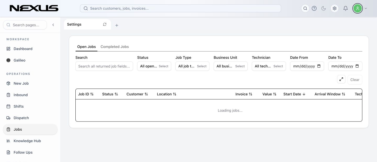
Task: Click the green user avatar
Action: tap(357, 8)
